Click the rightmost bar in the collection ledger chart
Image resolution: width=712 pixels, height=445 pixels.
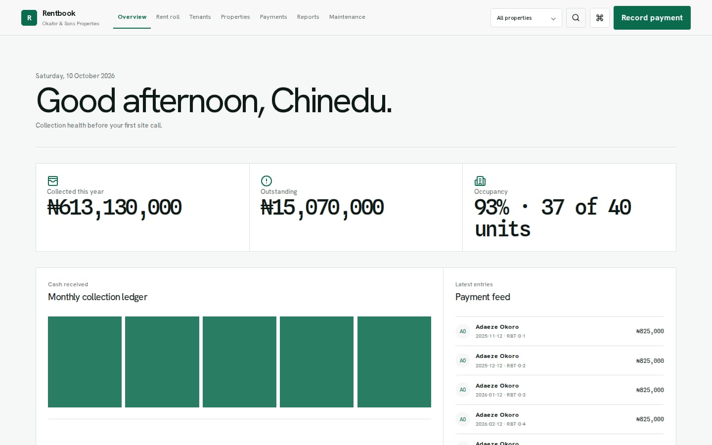394,362
